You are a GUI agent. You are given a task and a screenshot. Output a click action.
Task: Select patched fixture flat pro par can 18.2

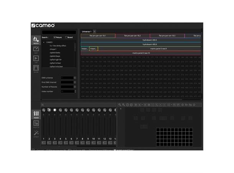click(x=132, y=36)
